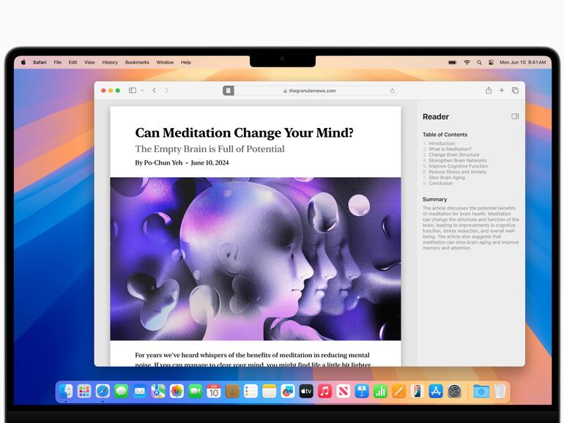Screen dimensions: 564x423
Task: Open the Apple menu
Action: 23,62
